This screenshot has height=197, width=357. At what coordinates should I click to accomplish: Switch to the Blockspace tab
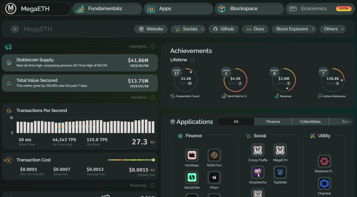pyautogui.click(x=249, y=9)
